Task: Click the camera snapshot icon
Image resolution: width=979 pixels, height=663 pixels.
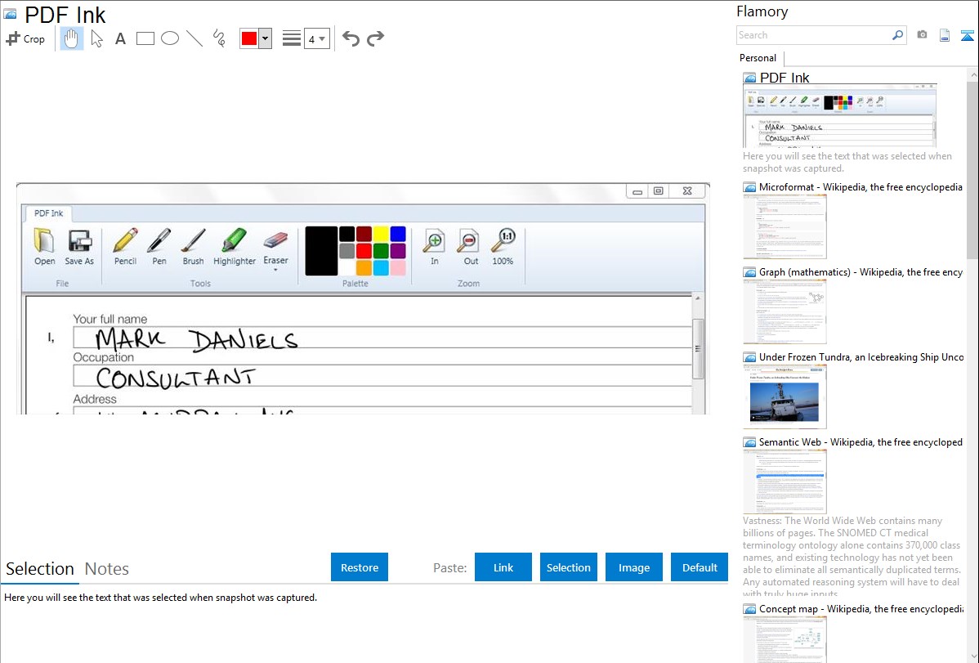Action: click(x=922, y=35)
